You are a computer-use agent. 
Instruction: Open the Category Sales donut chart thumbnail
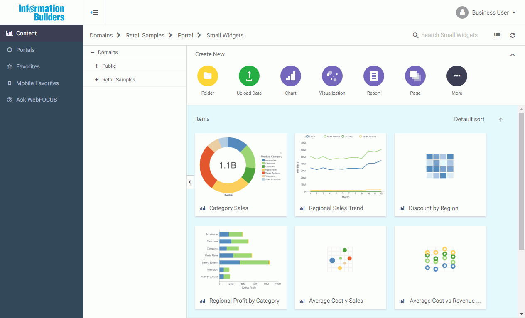(241, 166)
